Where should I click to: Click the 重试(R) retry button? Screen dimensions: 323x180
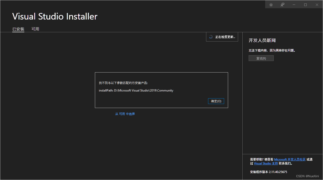[261, 58]
